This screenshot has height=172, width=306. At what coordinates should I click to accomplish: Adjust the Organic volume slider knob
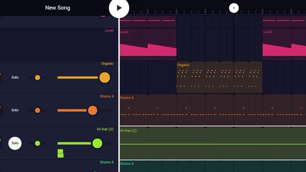(x=105, y=77)
